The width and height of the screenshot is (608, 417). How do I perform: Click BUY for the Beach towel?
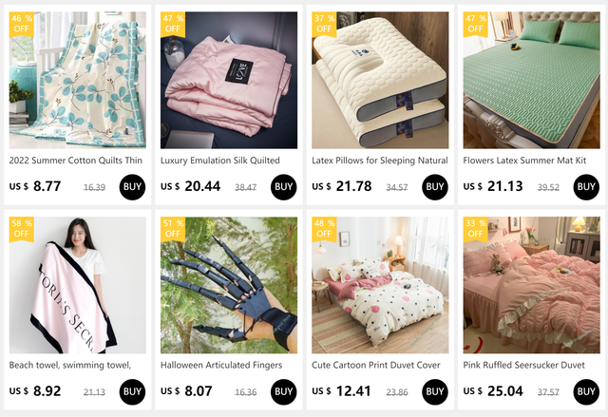[x=132, y=391]
